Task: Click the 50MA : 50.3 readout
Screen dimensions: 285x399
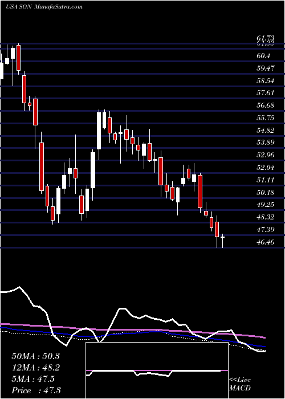Action: (x=35, y=356)
